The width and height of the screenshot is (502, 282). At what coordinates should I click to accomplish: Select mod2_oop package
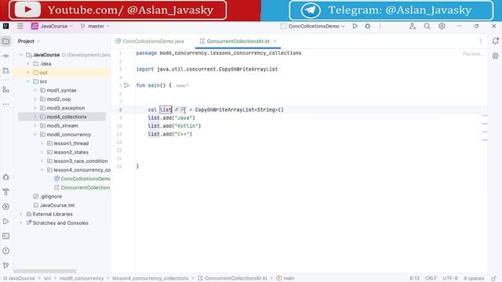point(59,99)
